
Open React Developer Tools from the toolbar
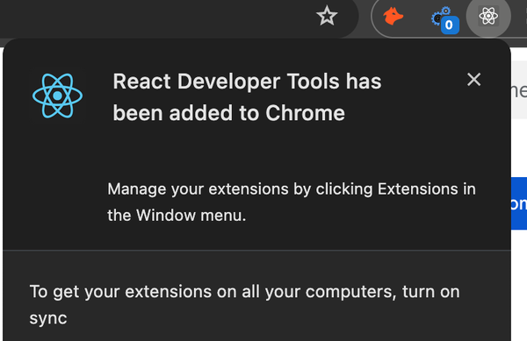(488, 16)
